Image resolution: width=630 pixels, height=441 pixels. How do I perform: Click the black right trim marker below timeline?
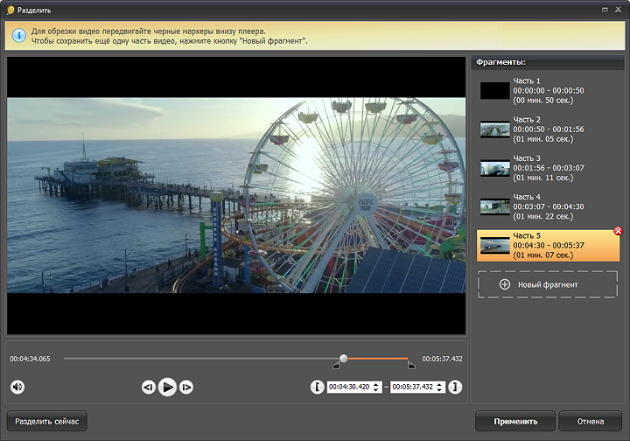411,366
